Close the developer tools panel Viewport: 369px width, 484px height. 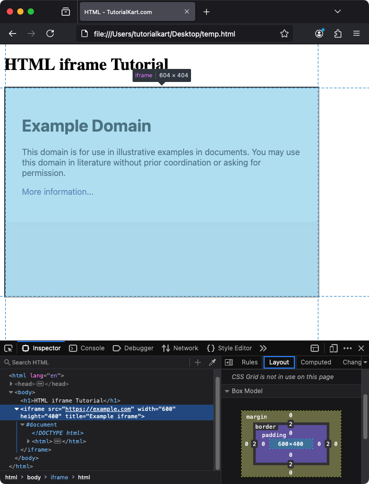361,348
